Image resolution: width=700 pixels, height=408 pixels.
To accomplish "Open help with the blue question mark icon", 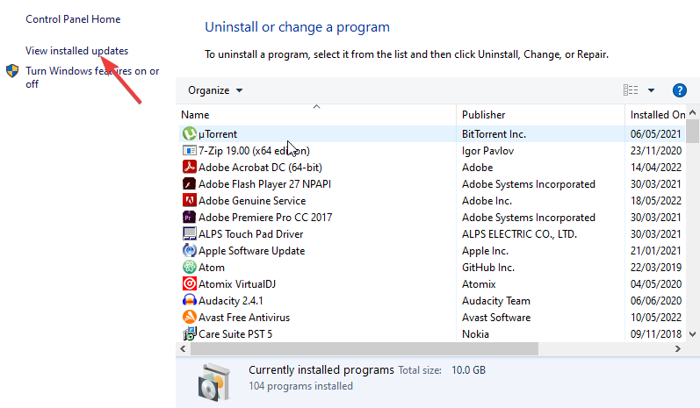I will tap(680, 90).
